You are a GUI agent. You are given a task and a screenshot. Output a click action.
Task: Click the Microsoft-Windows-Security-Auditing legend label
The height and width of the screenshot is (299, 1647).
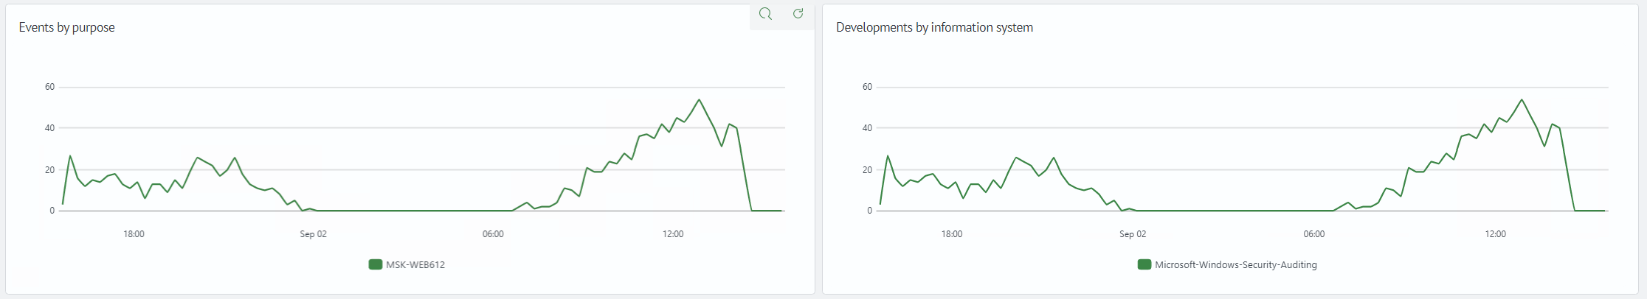[x=1236, y=264]
